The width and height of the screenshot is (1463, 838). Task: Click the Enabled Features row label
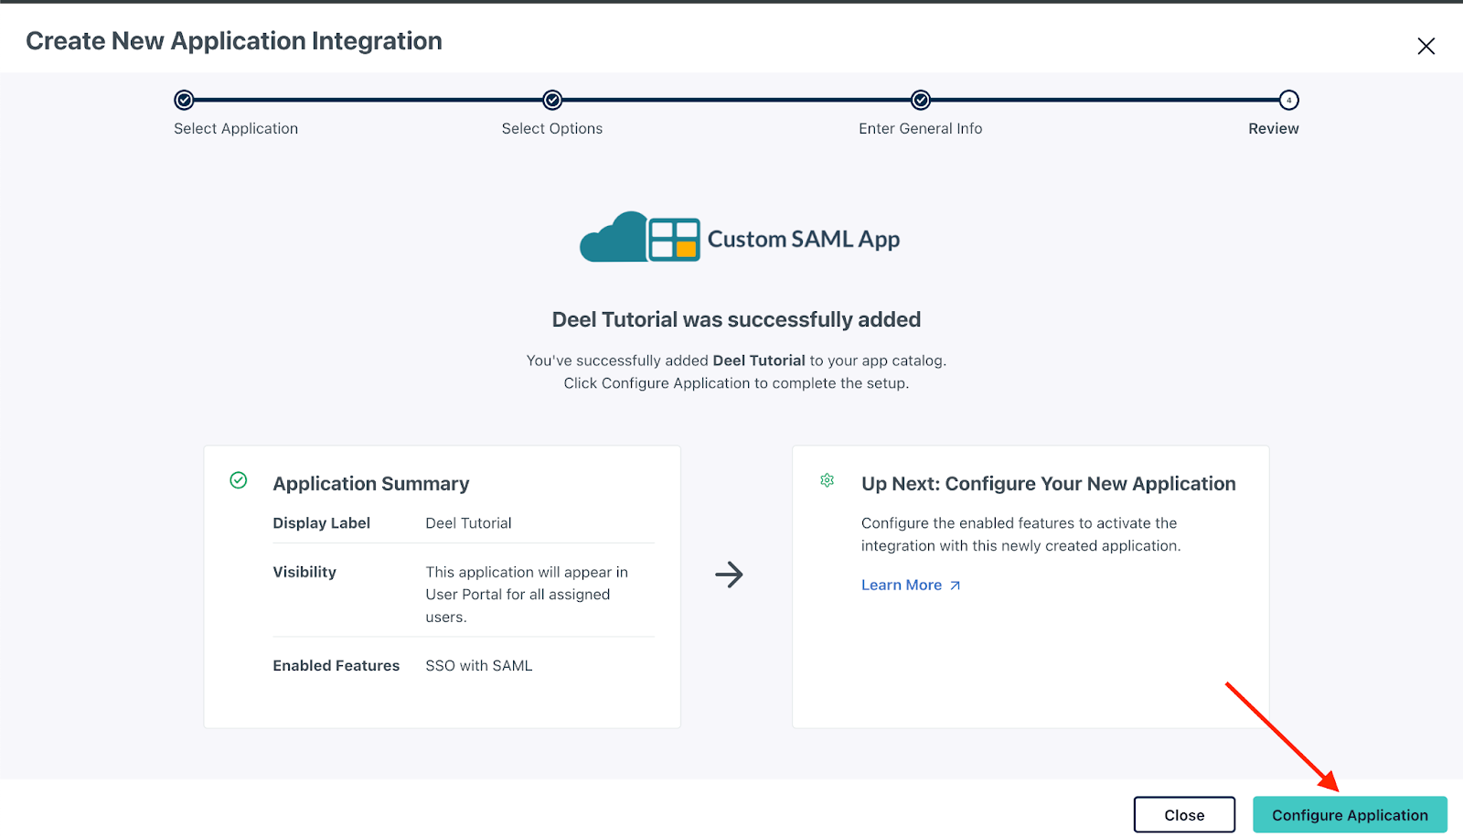tap(336, 666)
